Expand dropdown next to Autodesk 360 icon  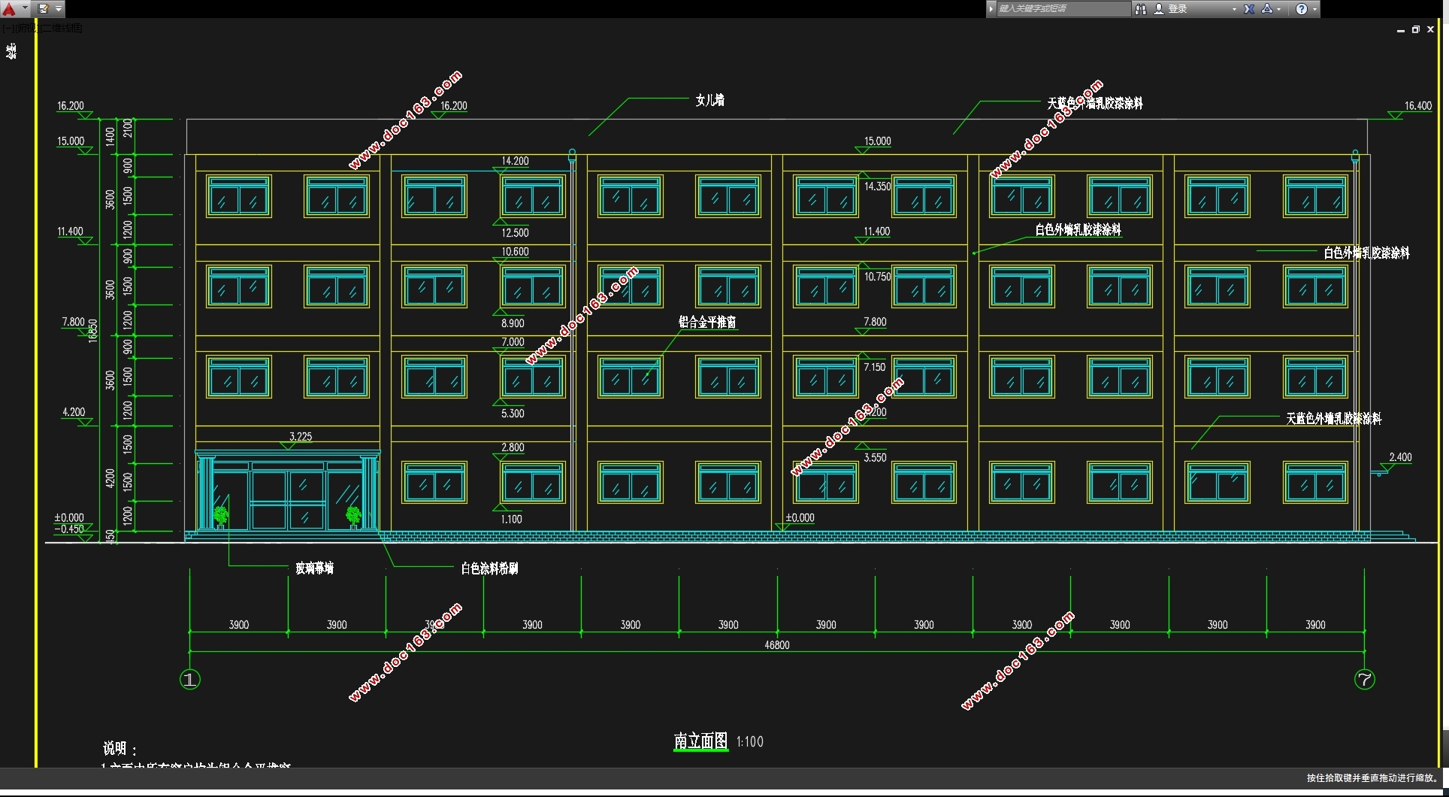(x=1278, y=9)
